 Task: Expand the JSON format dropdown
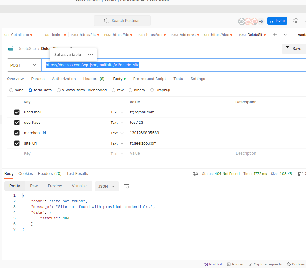pyautogui.click(x=107, y=186)
